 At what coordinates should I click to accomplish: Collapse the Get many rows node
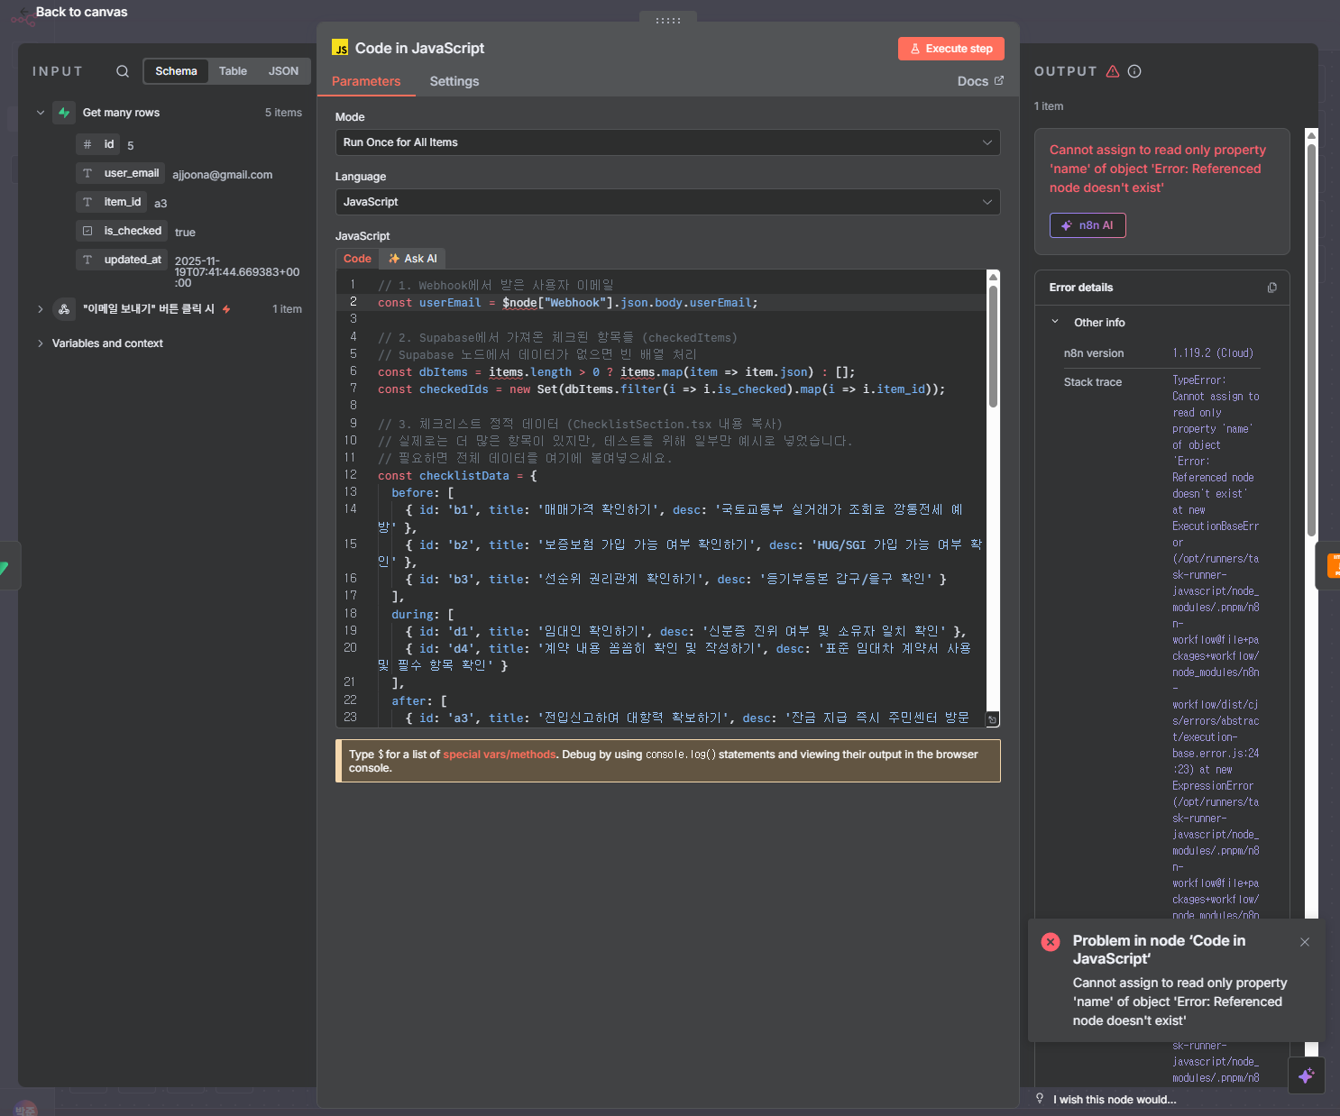[41, 113]
